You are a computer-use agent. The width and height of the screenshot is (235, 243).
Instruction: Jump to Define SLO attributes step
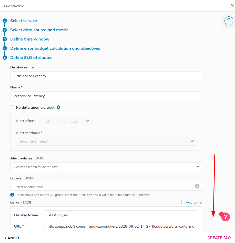31,57
